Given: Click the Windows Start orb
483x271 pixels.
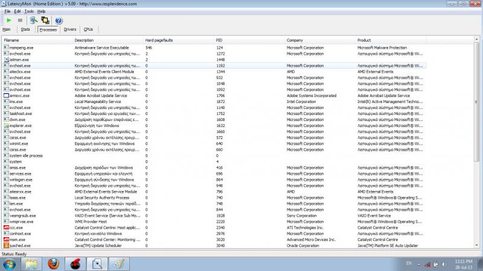Looking at the screenshot, I should (10, 263).
